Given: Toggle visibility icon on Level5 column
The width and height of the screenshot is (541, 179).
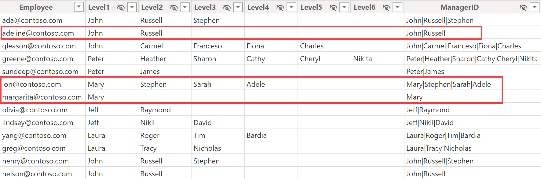Looking at the screenshot, I should click(333, 8).
